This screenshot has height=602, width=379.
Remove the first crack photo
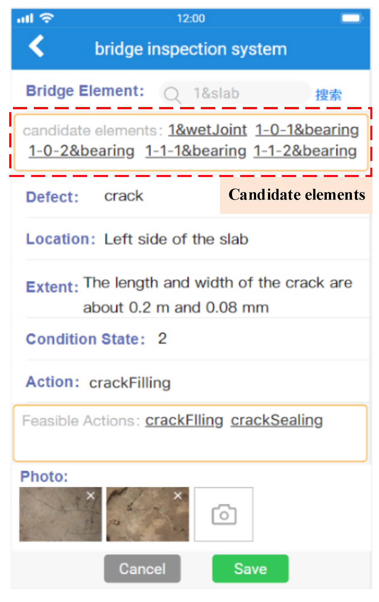pos(91,496)
